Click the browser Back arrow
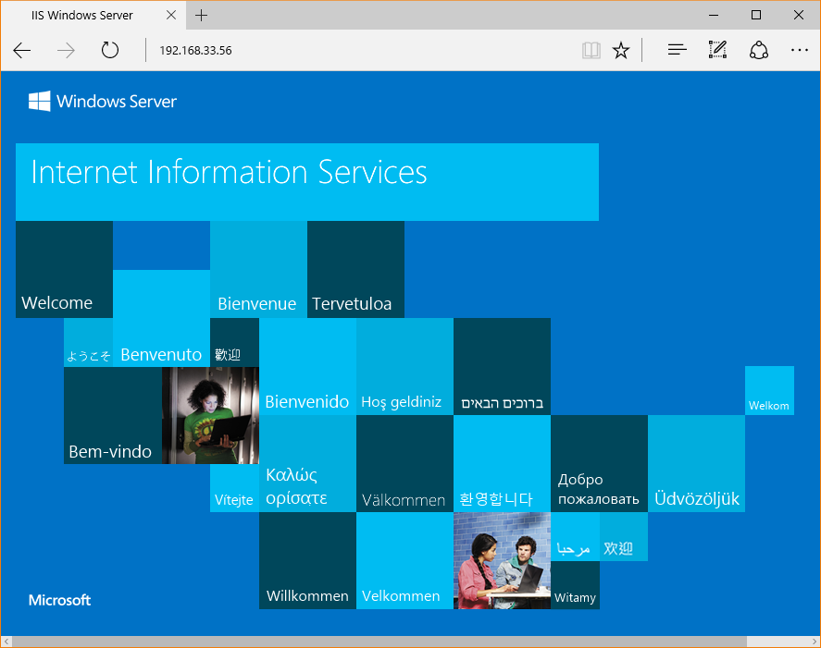The height and width of the screenshot is (648, 821). [x=22, y=51]
